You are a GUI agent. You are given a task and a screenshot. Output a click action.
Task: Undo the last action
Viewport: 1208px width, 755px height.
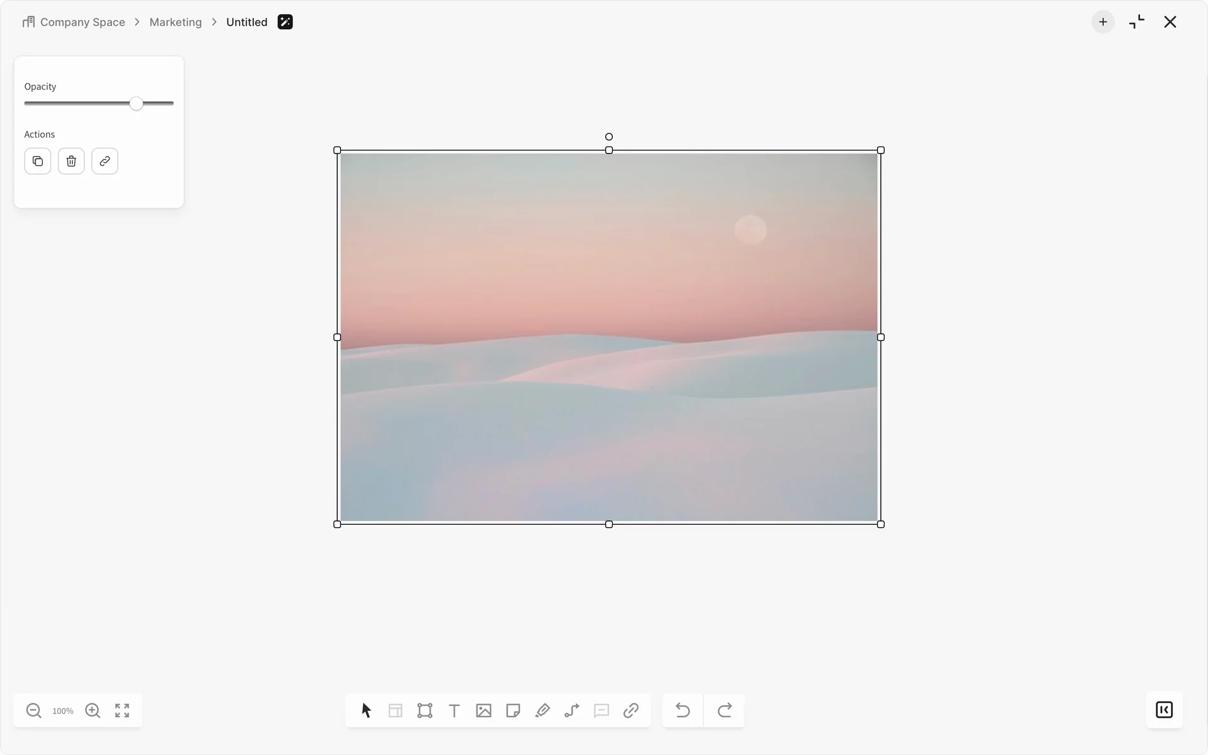click(x=683, y=710)
